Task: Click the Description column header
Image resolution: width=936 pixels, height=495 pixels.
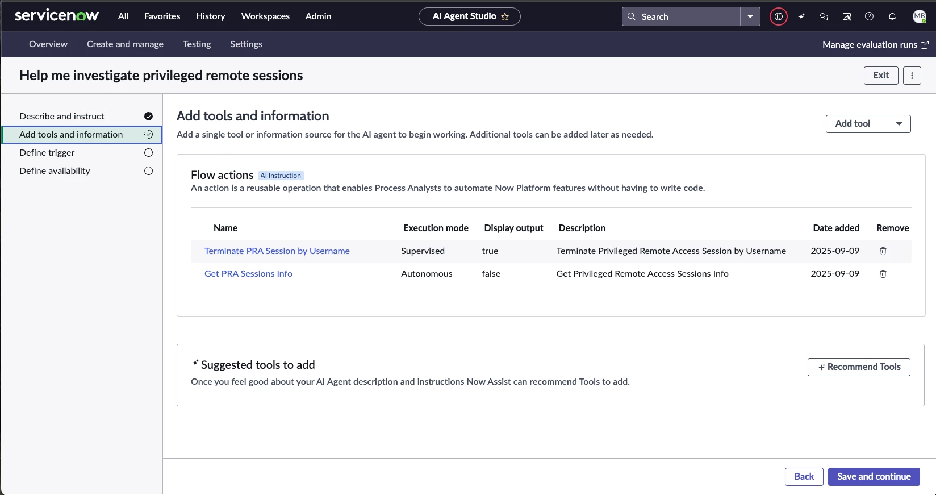Action: [x=582, y=228]
